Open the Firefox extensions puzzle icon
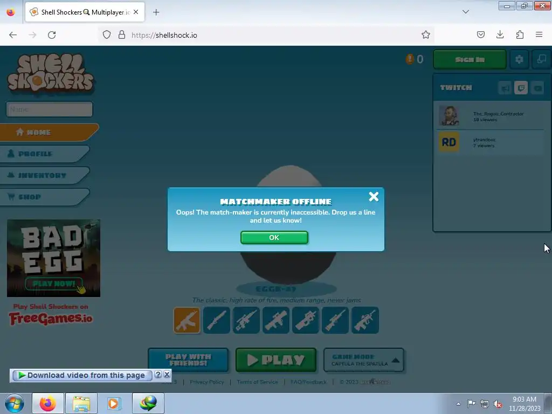 (x=520, y=35)
